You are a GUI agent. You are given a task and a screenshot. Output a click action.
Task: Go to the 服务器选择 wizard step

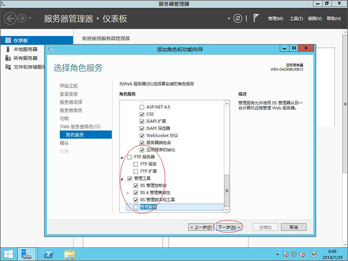coord(71,102)
